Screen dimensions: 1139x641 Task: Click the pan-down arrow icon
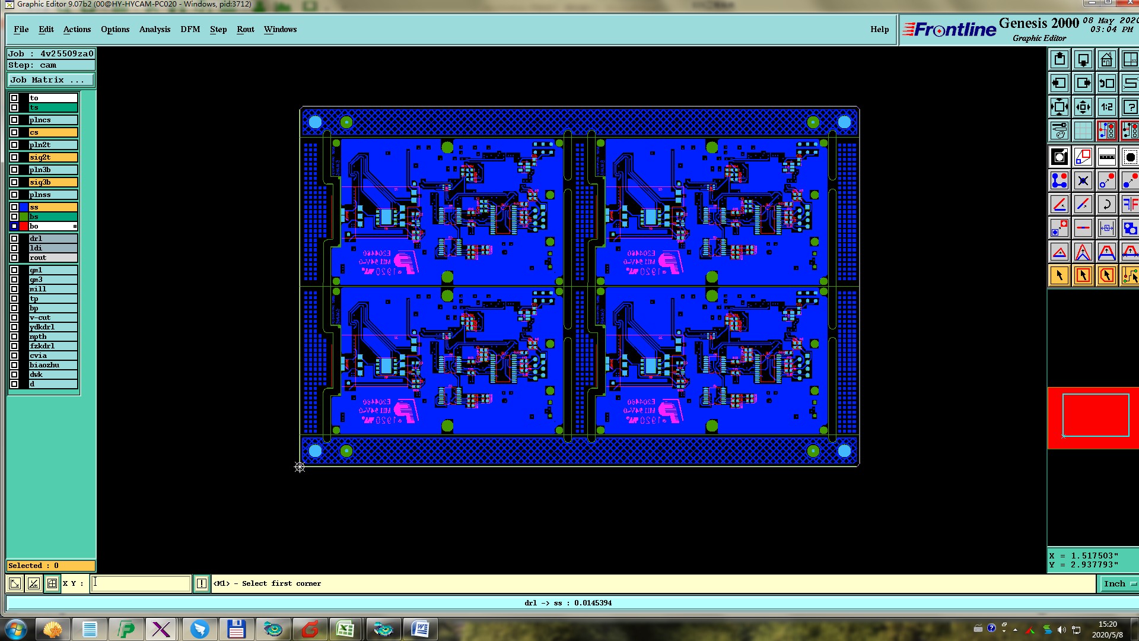tap(1083, 59)
